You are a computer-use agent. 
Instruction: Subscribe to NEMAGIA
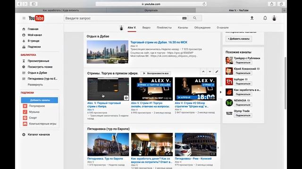point(243,105)
